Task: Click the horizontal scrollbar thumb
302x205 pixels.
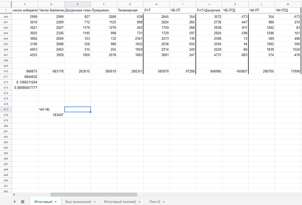Action: [x=94, y=194]
